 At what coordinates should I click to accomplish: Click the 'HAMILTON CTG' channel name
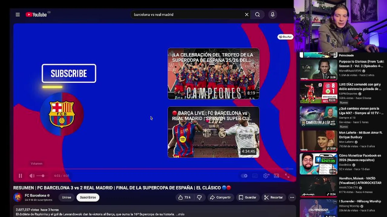click(349, 188)
